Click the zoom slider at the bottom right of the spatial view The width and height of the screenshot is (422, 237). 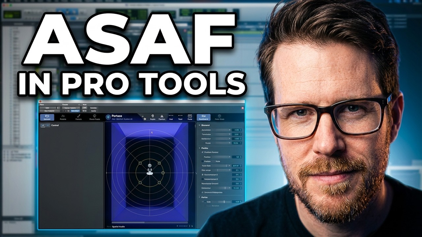coord(183,226)
